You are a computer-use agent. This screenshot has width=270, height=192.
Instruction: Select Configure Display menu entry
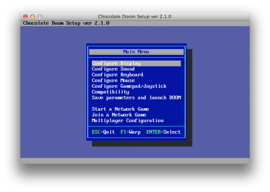coord(136,63)
